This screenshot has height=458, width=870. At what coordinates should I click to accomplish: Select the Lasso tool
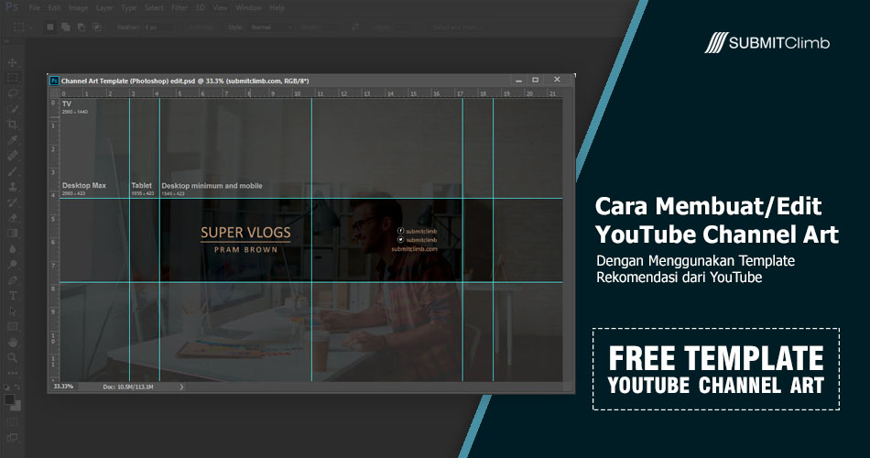pyautogui.click(x=12, y=93)
